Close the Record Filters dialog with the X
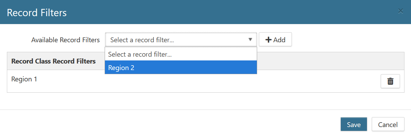The width and height of the screenshot is (411, 137). click(x=400, y=11)
